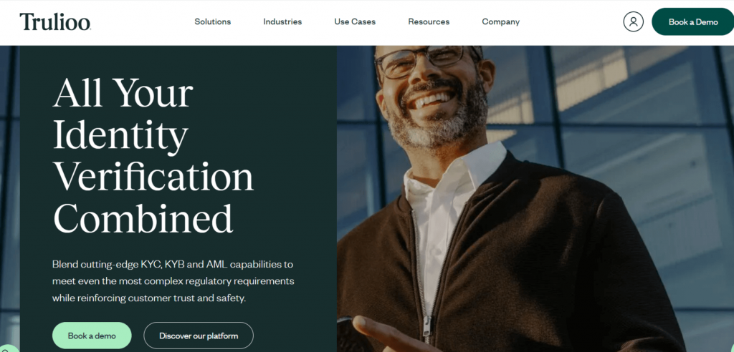Click the light green Book a demo button
The image size is (734, 352).
(92, 335)
